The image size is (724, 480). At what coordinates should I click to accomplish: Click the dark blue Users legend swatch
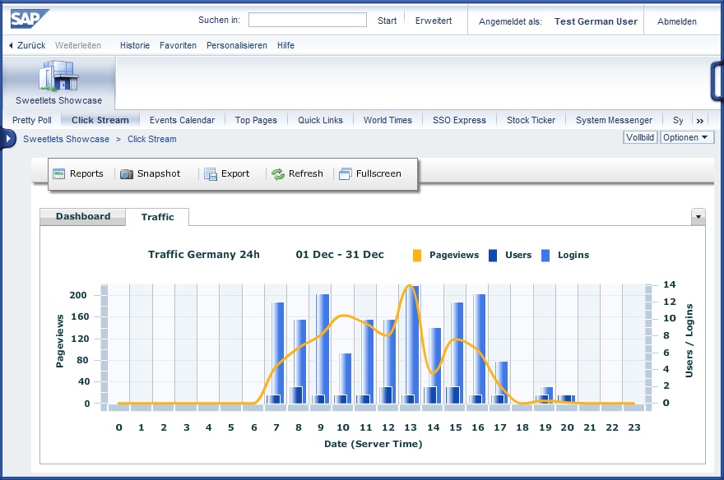[493, 256]
